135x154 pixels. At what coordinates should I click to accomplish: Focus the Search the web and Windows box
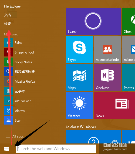[x=56, y=149]
